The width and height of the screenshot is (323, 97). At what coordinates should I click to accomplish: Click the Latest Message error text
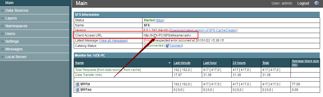(x=183, y=41)
